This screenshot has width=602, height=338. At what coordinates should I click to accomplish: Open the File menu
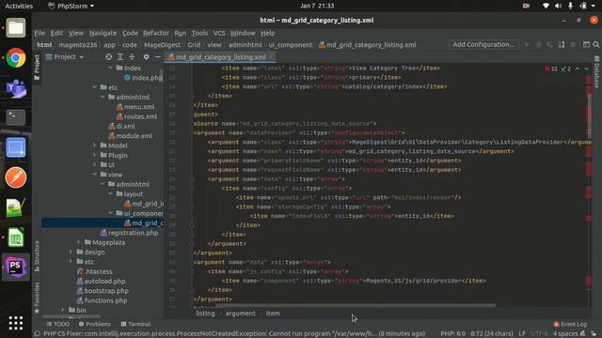(x=40, y=33)
